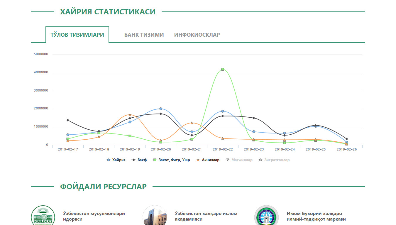Toggle the Закот, Фитр, Ушр legend series
This screenshot has width=396, height=225.
171,160
